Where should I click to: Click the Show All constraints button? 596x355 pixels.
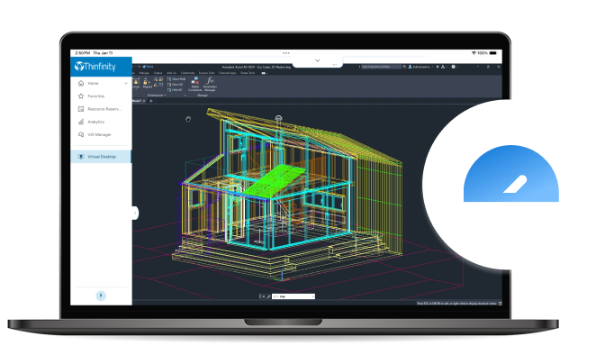[x=176, y=85]
